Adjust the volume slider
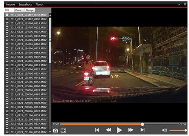Screen dimensions: 189x136 [178, 130]
